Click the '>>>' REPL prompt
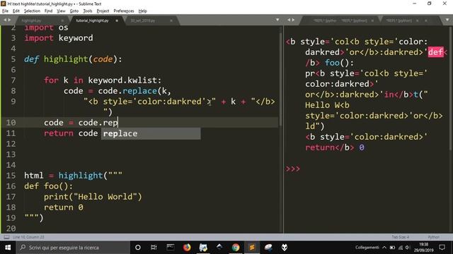This screenshot has width=453, height=254. pyautogui.click(x=293, y=169)
